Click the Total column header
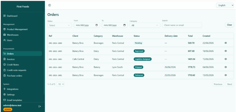This screenshot has height=112, width=236. (x=190, y=36)
